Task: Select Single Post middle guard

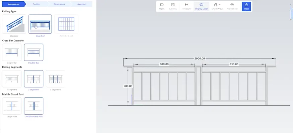Action: click(12, 106)
